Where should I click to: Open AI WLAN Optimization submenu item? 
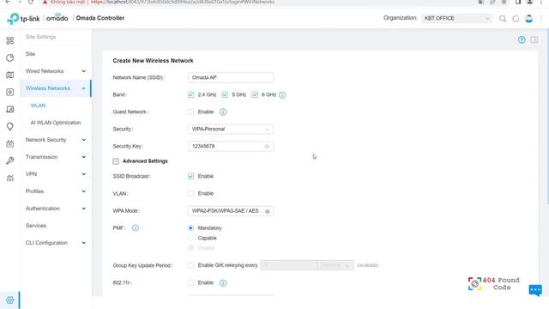coord(56,123)
